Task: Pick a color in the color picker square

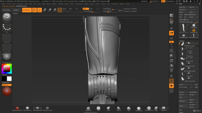Action: pos(7,68)
